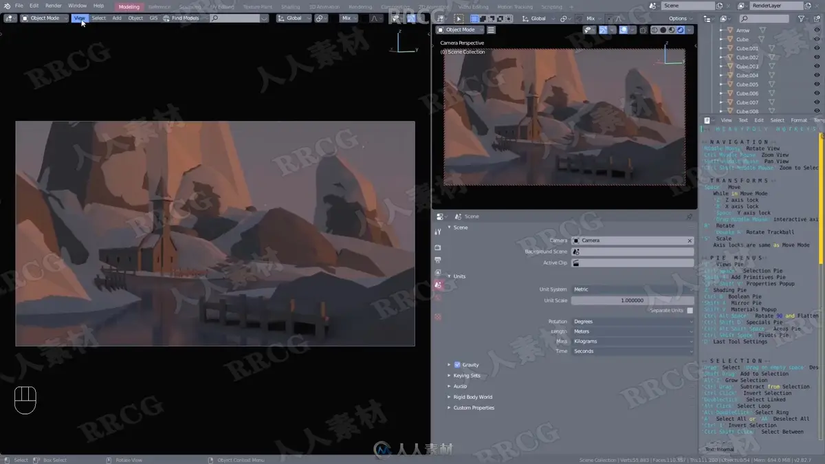
Task: Hide Cube.003 in the outliner
Action: tap(817, 67)
